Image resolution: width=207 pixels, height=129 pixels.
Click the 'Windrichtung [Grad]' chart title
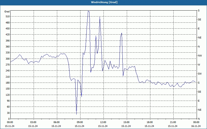[104, 2]
